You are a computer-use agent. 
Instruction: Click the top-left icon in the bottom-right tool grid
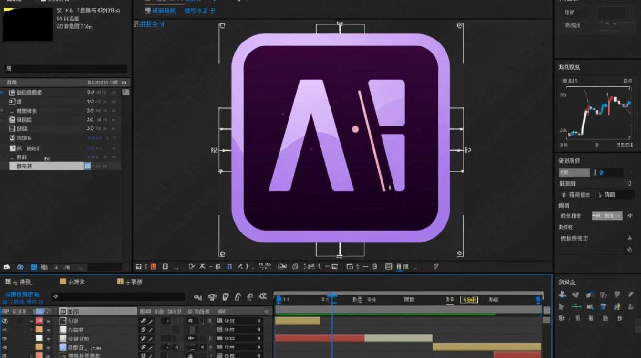click(563, 295)
